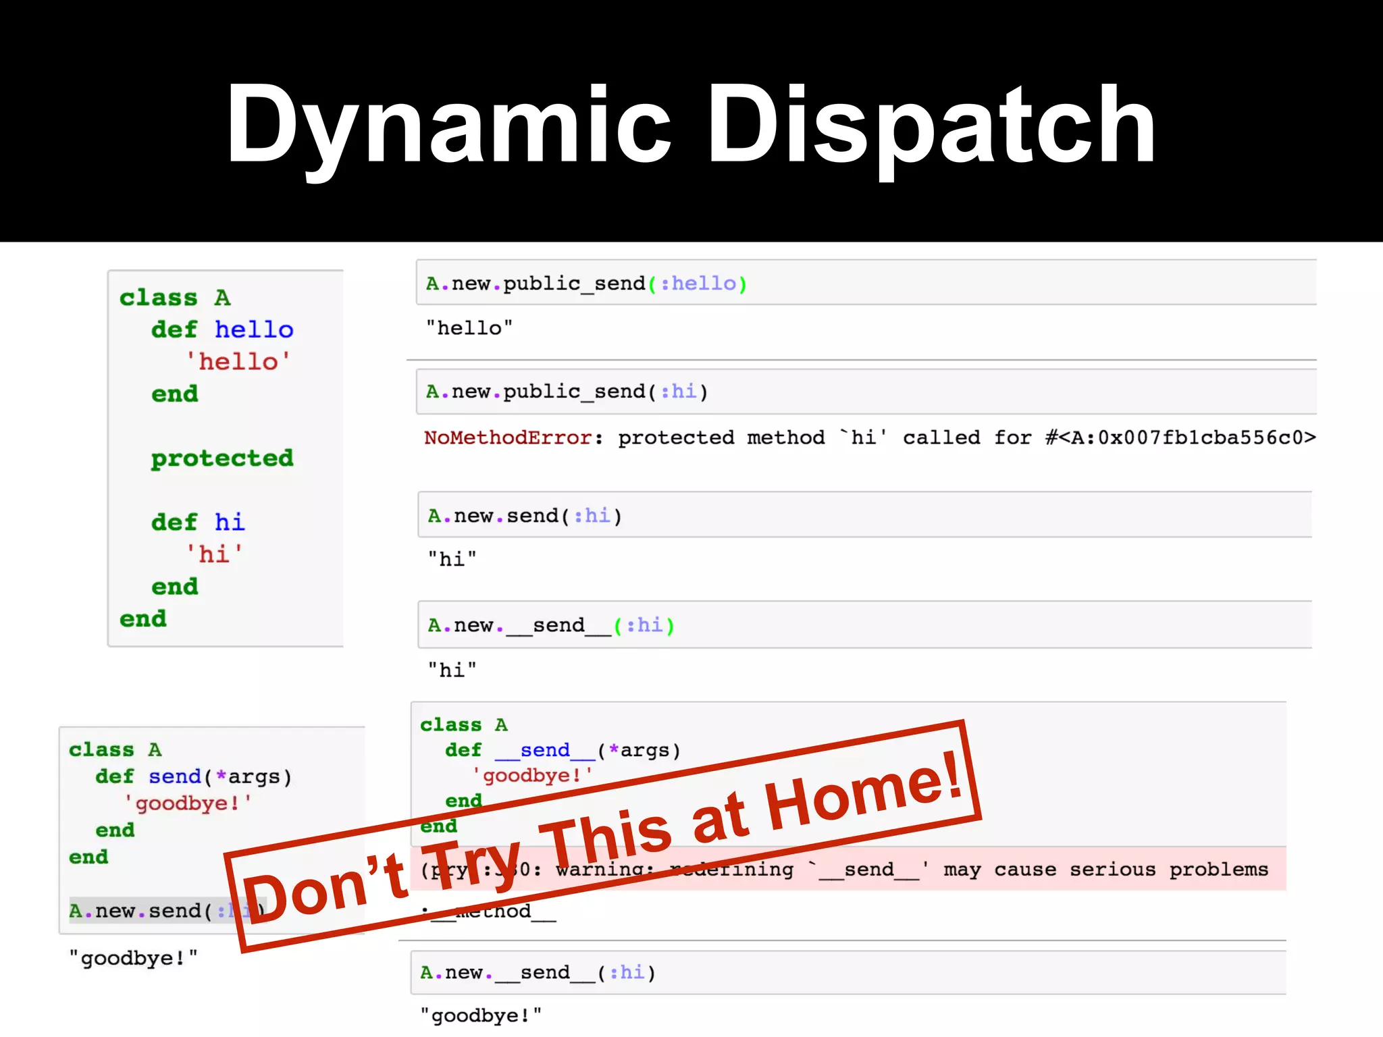This screenshot has width=1383, height=1037.
Task: Click the bottom A.new.__send__(:hi) cell
Action: pos(538,972)
